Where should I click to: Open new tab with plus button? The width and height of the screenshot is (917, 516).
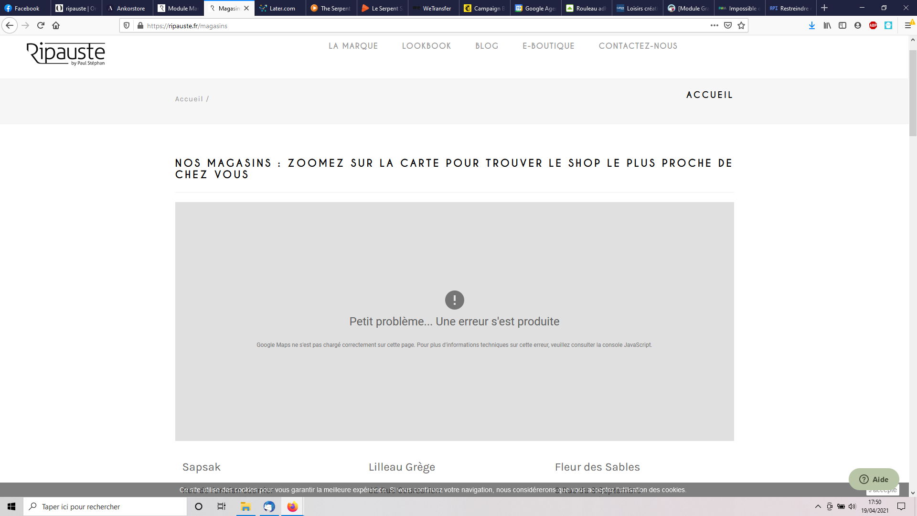[x=824, y=8]
